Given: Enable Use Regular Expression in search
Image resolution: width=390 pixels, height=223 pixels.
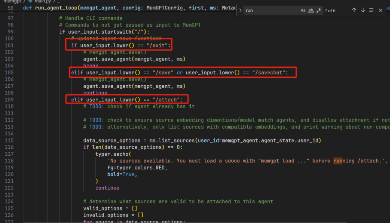Looking at the screenshot, I should pyautogui.click(x=318, y=10).
